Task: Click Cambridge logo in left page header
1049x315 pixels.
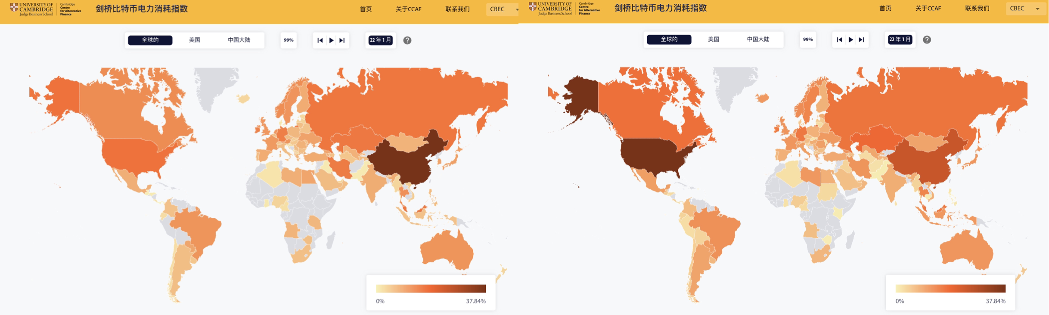Action: click(32, 9)
